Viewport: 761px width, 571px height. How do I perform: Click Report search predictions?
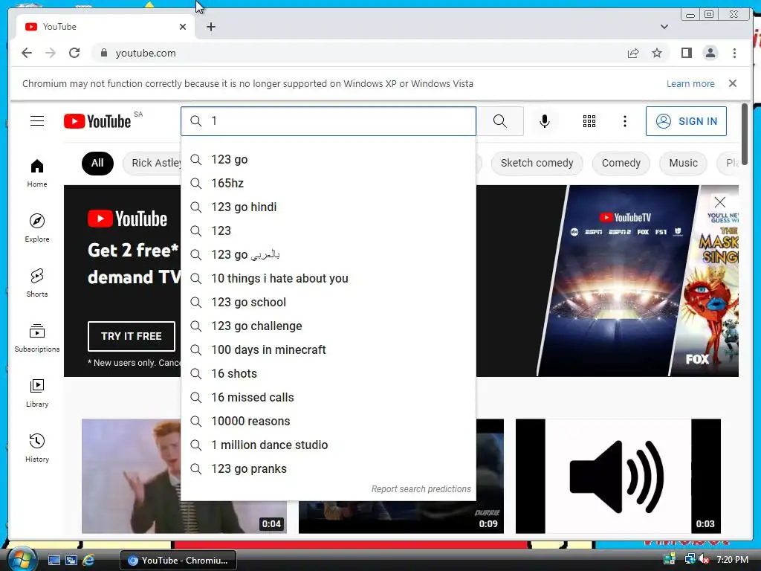click(421, 489)
